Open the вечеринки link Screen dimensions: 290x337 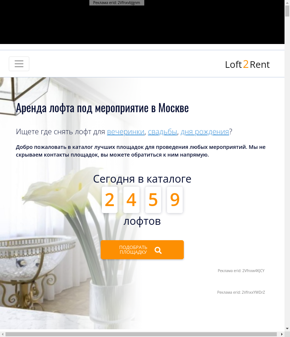(x=126, y=132)
